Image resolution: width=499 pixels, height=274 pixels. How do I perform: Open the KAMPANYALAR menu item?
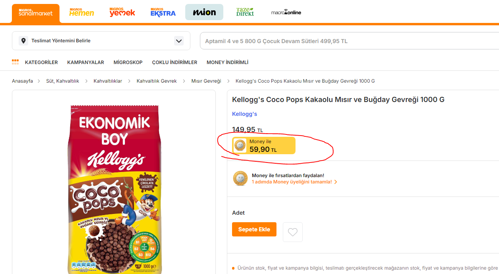coord(86,62)
